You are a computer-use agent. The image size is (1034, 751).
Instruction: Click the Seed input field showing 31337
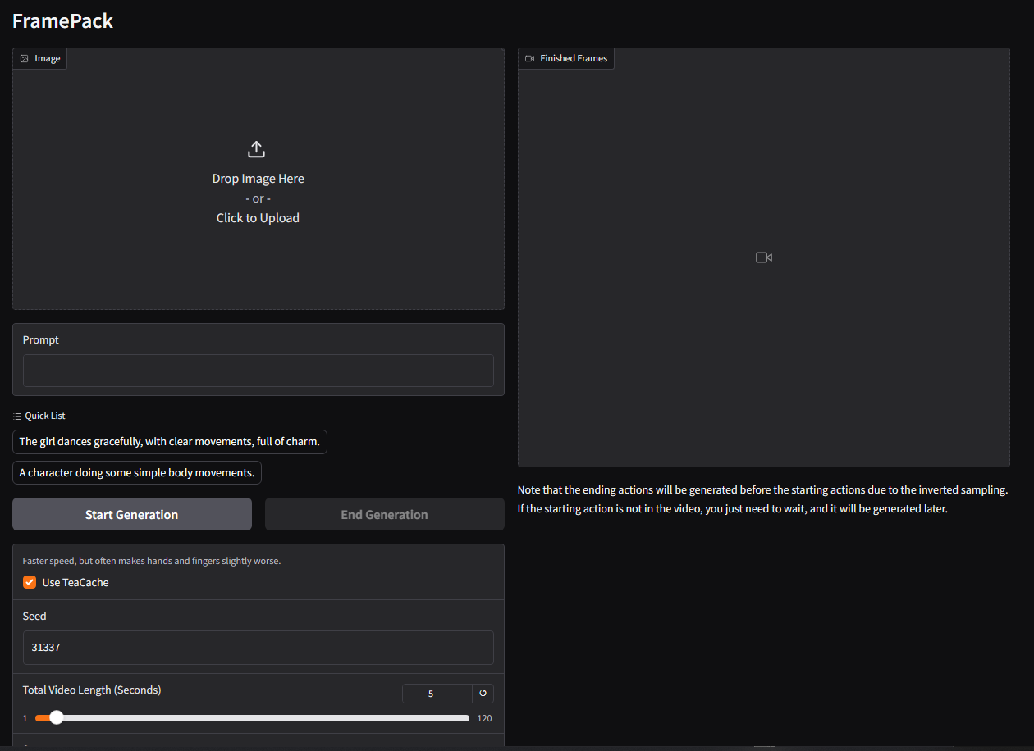pyautogui.click(x=258, y=648)
